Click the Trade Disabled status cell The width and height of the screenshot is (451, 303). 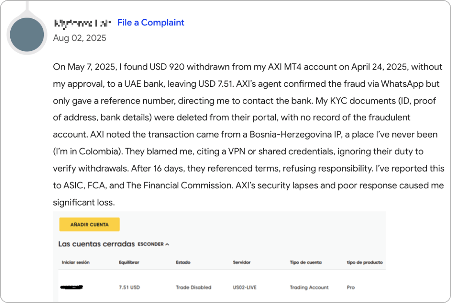pyautogui.click(x=193, y=287)
